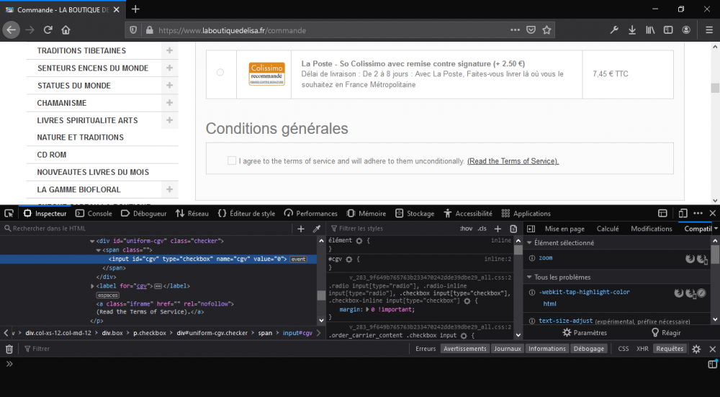
Task: Open the Débogueur tab
Action: click(x=144, y=214)
